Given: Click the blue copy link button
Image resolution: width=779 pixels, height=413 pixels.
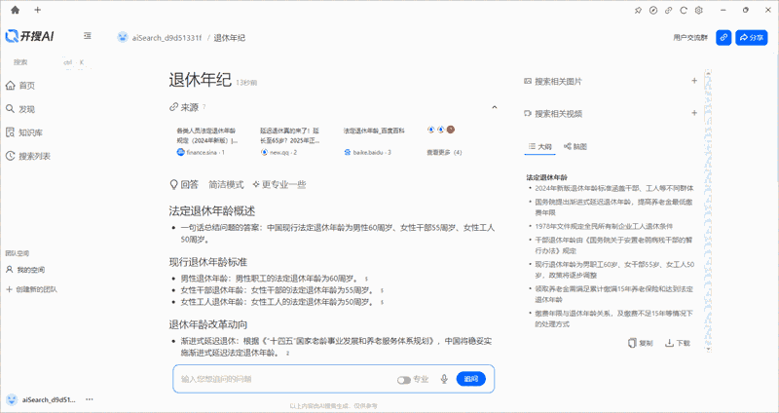Looking at the screenshot, I should tap(723, 38).
